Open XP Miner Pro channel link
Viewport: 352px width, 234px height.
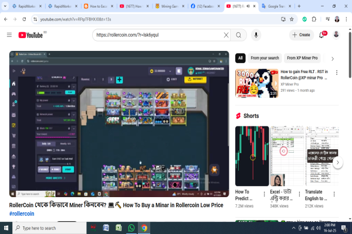tap(290, 84)
